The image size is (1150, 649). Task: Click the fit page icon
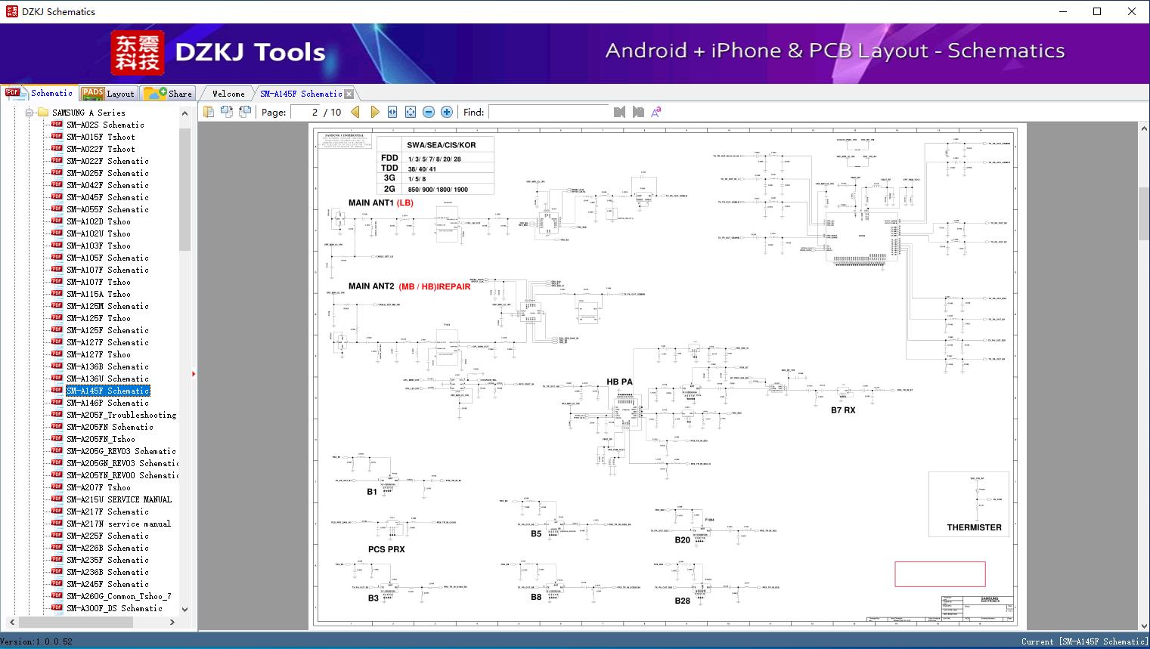[411, 112]
